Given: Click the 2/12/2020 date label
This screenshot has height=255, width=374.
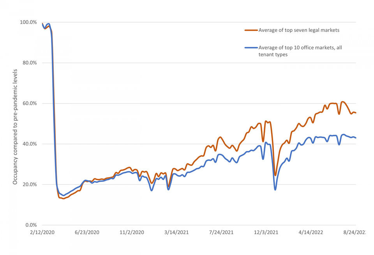Looking at the screenshot, I should coord(42,232).
